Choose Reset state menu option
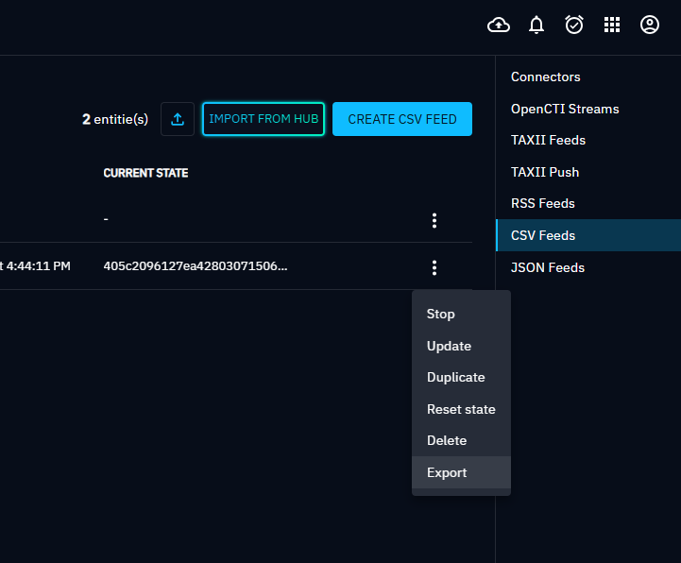Viewport: 681px width, 563px height. pos(461,409)
